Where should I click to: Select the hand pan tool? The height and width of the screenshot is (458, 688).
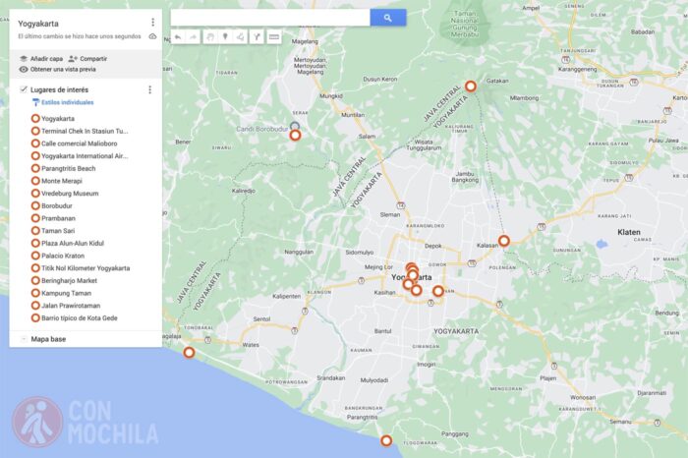(x=210, y=37)
